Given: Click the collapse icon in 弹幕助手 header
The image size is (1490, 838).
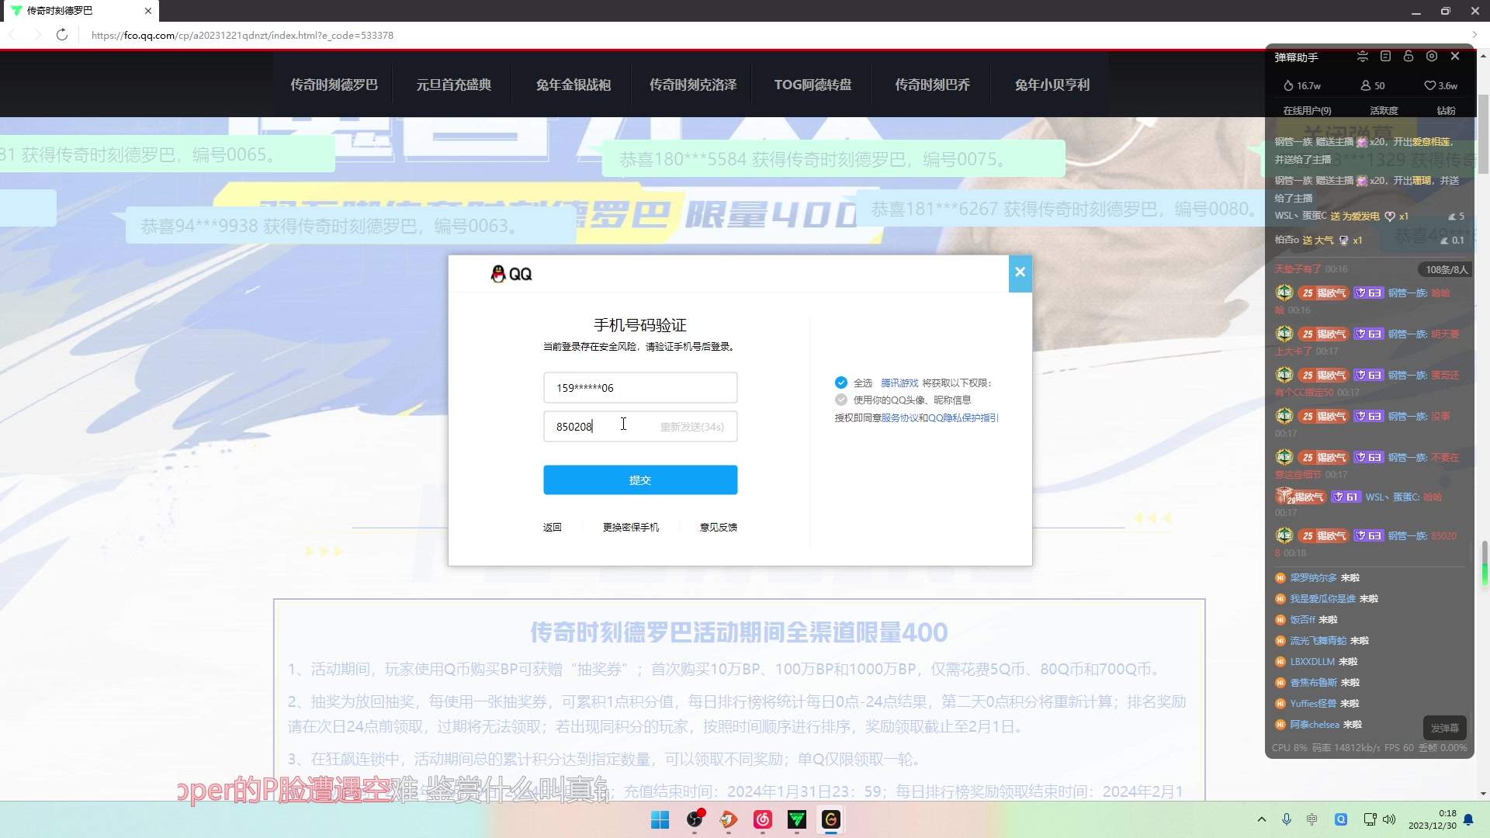Looking at the screenshot, I should coord(1363,56).
